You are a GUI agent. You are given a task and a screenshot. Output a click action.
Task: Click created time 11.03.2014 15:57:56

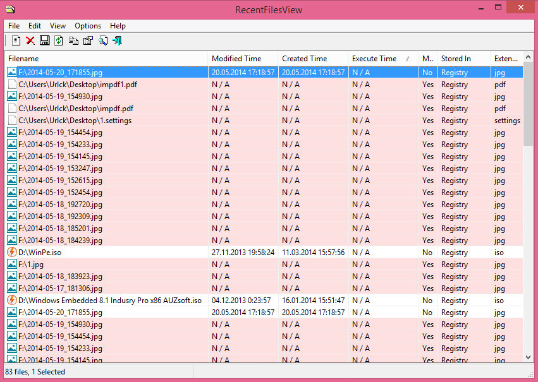[x=314, y=253]
